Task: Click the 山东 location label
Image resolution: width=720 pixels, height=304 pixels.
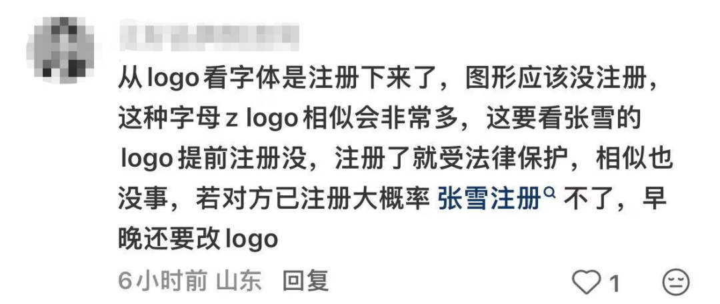Action: [239, 281]
